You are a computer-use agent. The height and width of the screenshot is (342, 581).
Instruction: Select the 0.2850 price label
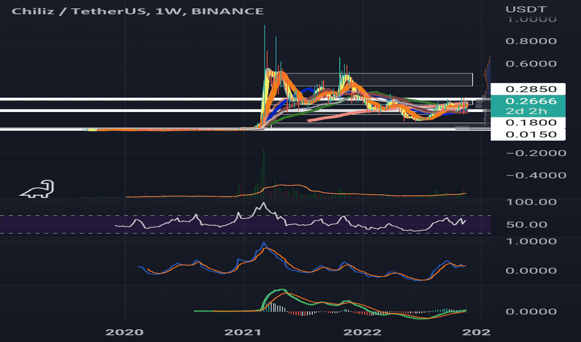pyautogui.click(x=528, y=89)
